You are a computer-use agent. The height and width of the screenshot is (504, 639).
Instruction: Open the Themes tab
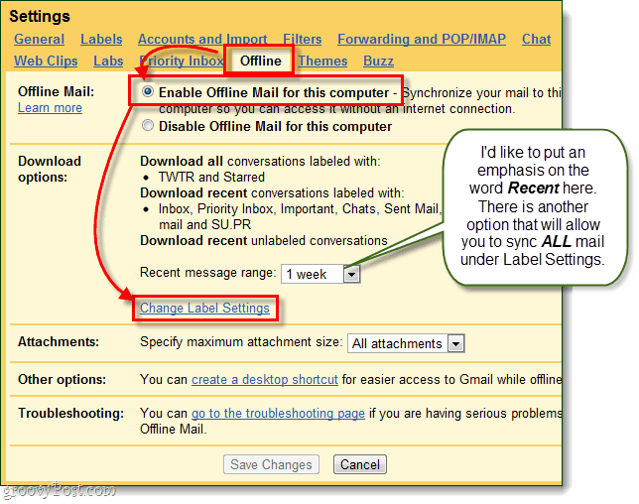click(322, 62)
